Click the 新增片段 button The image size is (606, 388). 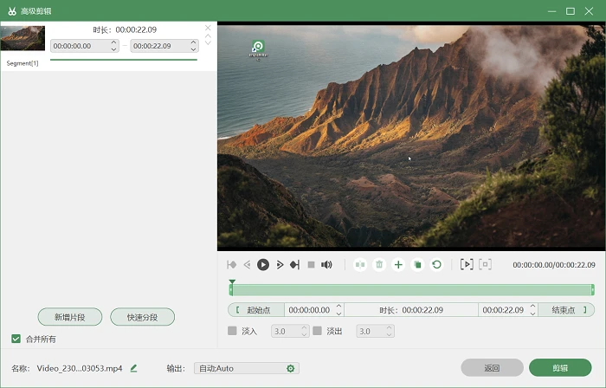(x=70, y=317)
